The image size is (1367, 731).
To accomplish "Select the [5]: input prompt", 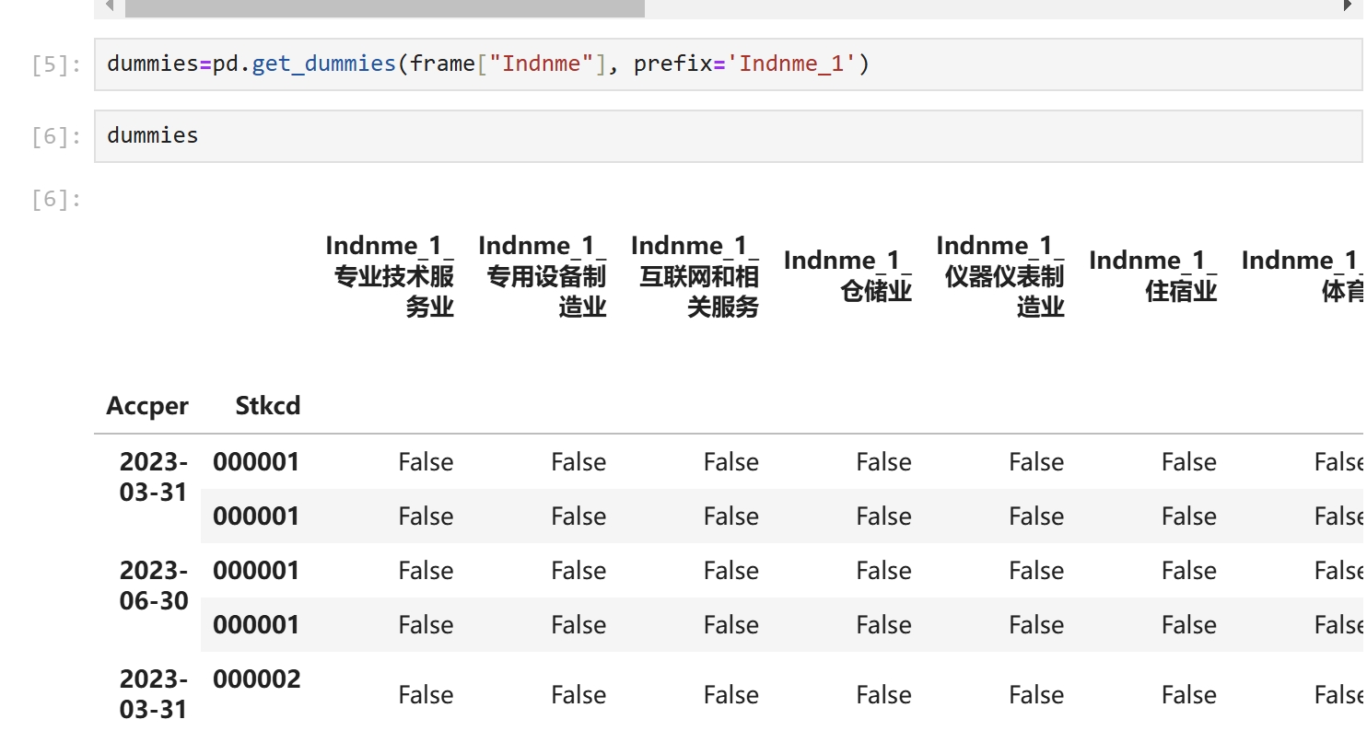I will tap(56, 64).
